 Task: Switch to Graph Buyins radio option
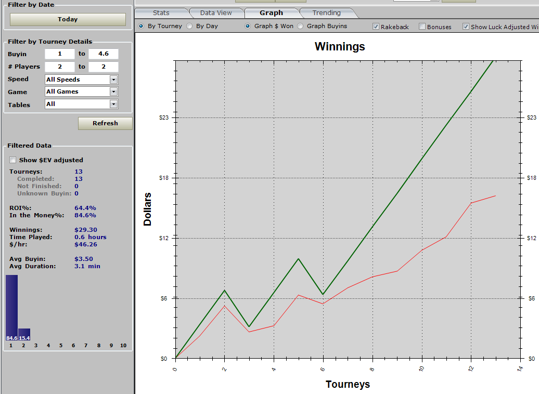[x=300, y=26]
